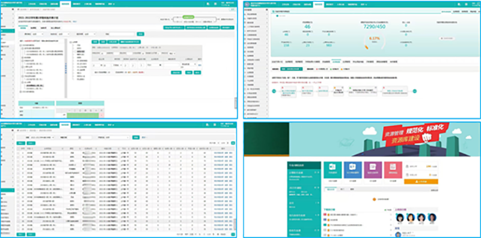Viewport: 481px width, 238px height.
Task: Click the first teacher avatar in resource library
Action: pos(400,218)
